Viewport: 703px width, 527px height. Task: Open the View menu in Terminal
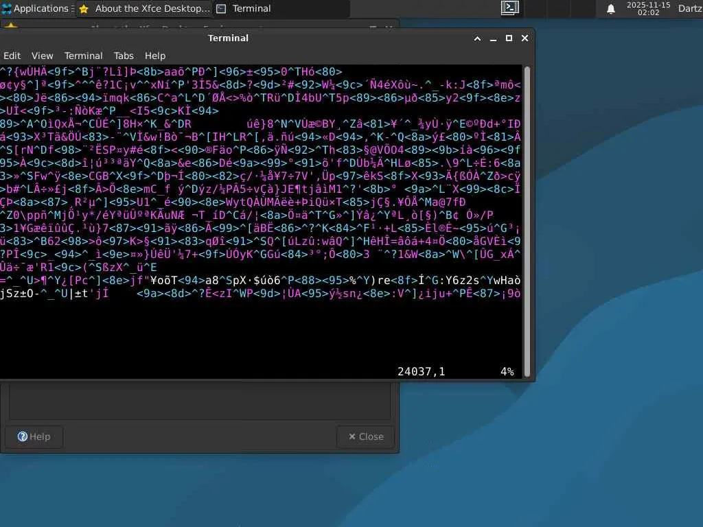tap(42, 56)
